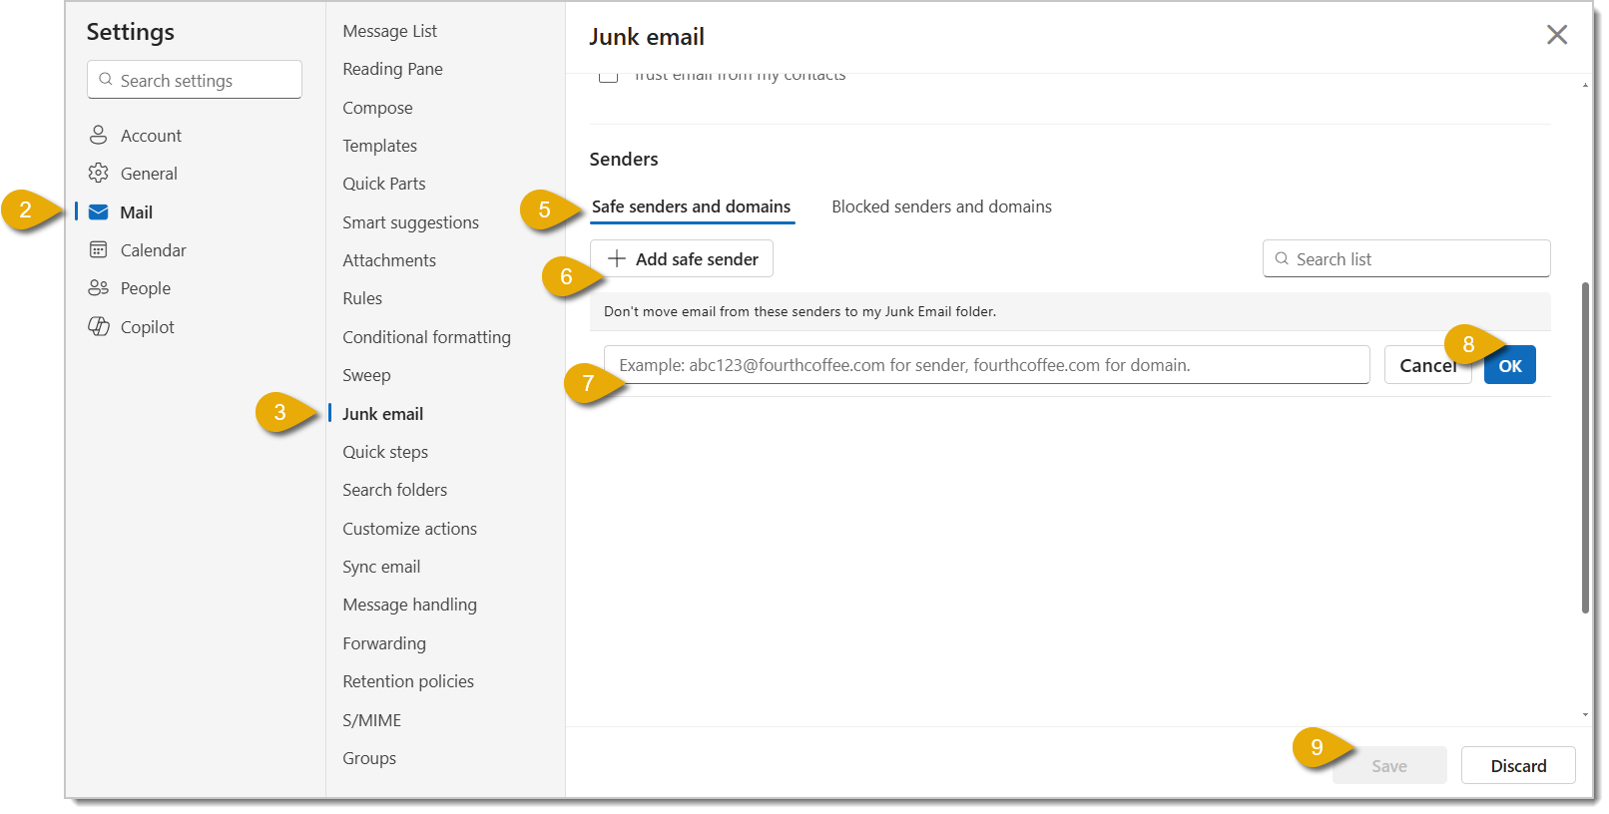Click the Mail envelope icon
Screen dimensions: 1609x814
coord(98,211)
